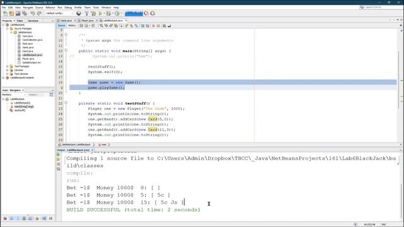Screen dimensions: 404x227
Task: Open the Help menu
Action: tap(116, 8)
